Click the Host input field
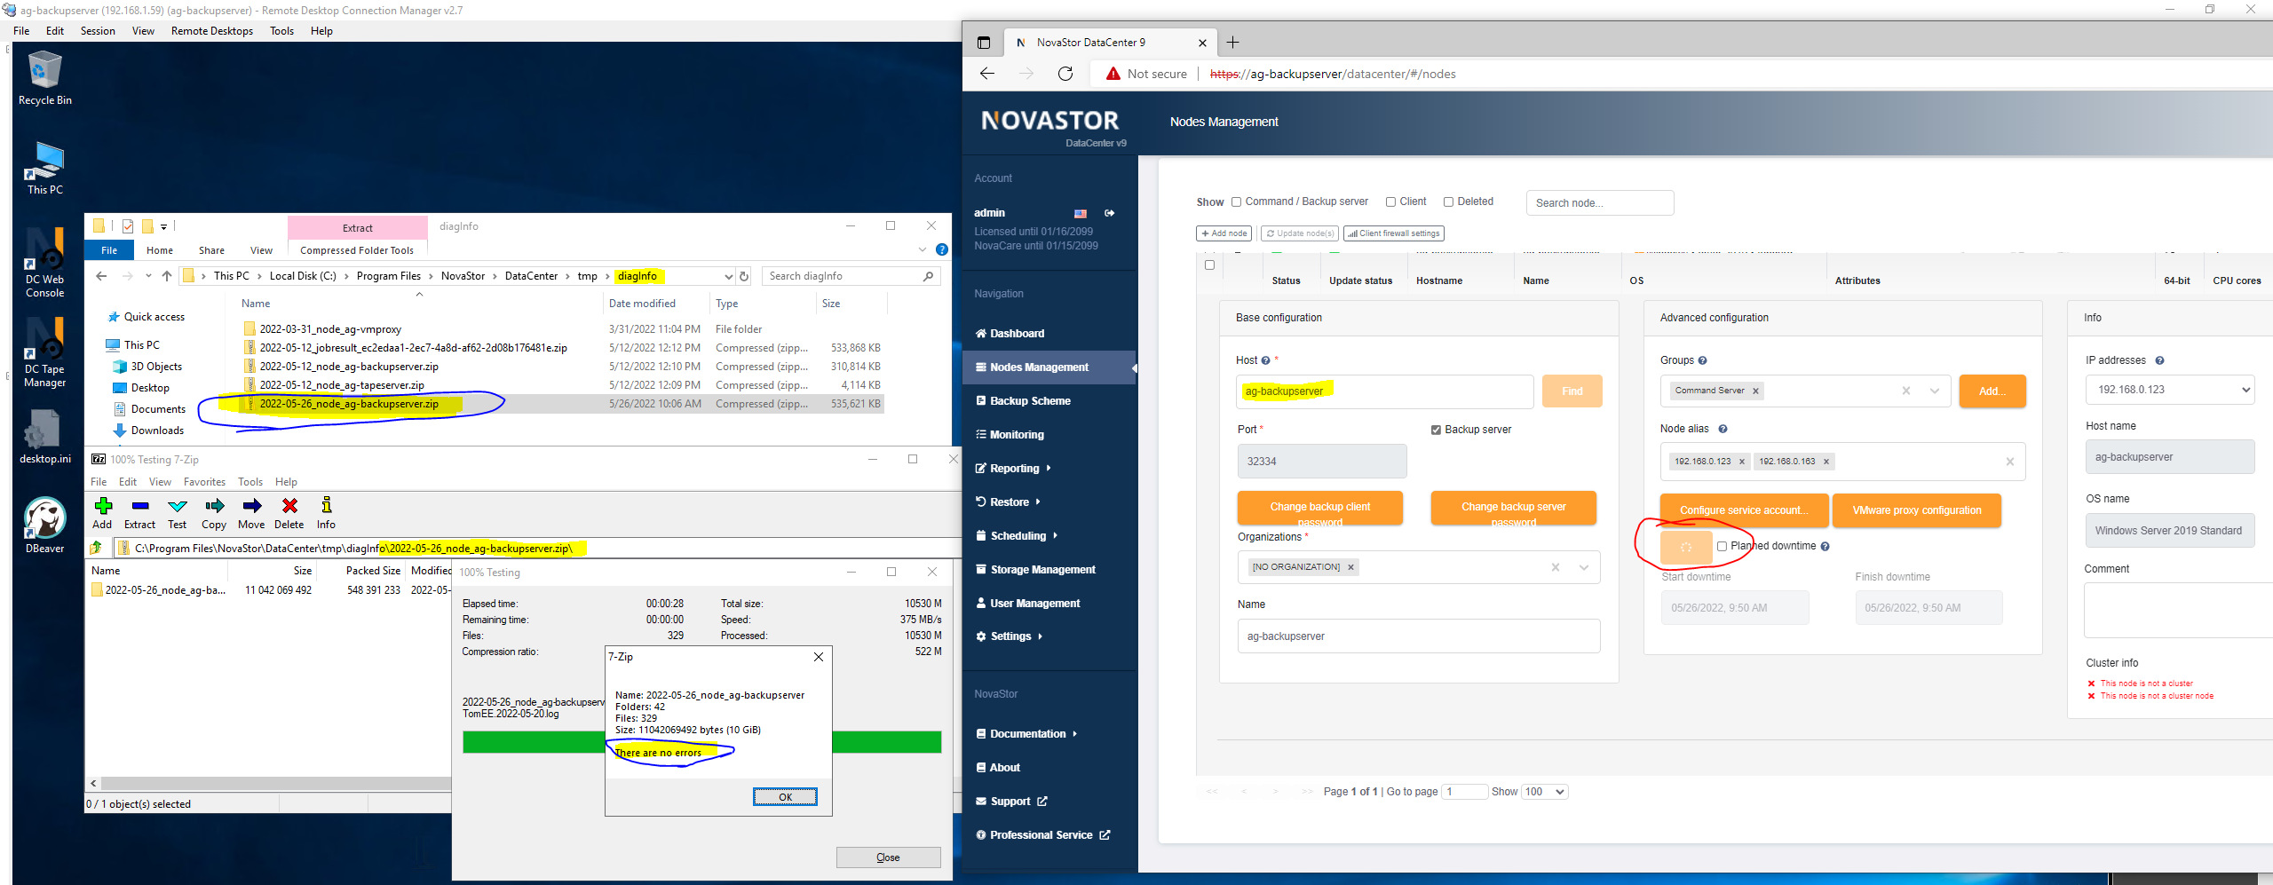 pyautogui.click(x=1384, y=391)
